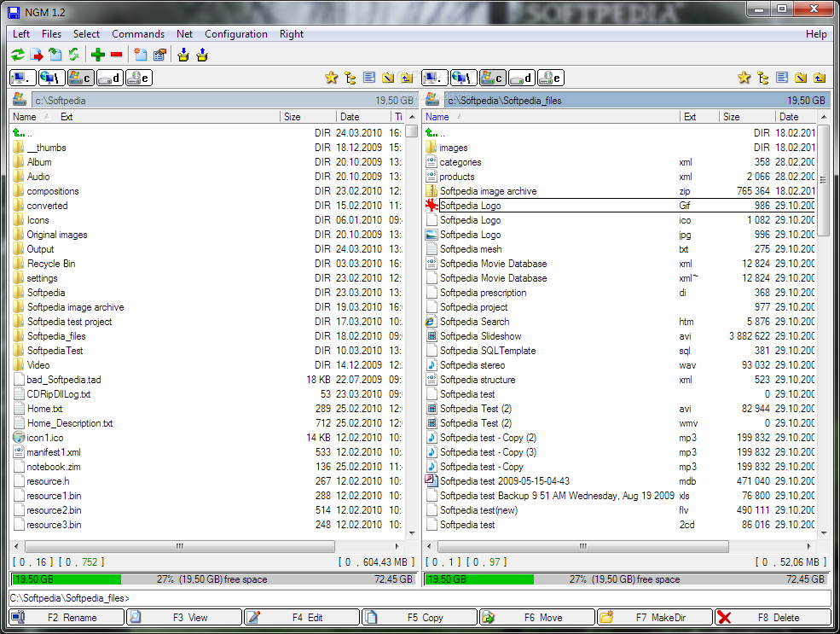Screen dimensions: 840x634
Task: Show right panel folder tree icon
Action: click(x=763, y=79)
